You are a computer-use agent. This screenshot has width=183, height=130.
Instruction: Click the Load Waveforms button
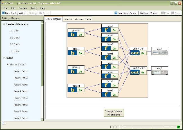coord(126,13)
